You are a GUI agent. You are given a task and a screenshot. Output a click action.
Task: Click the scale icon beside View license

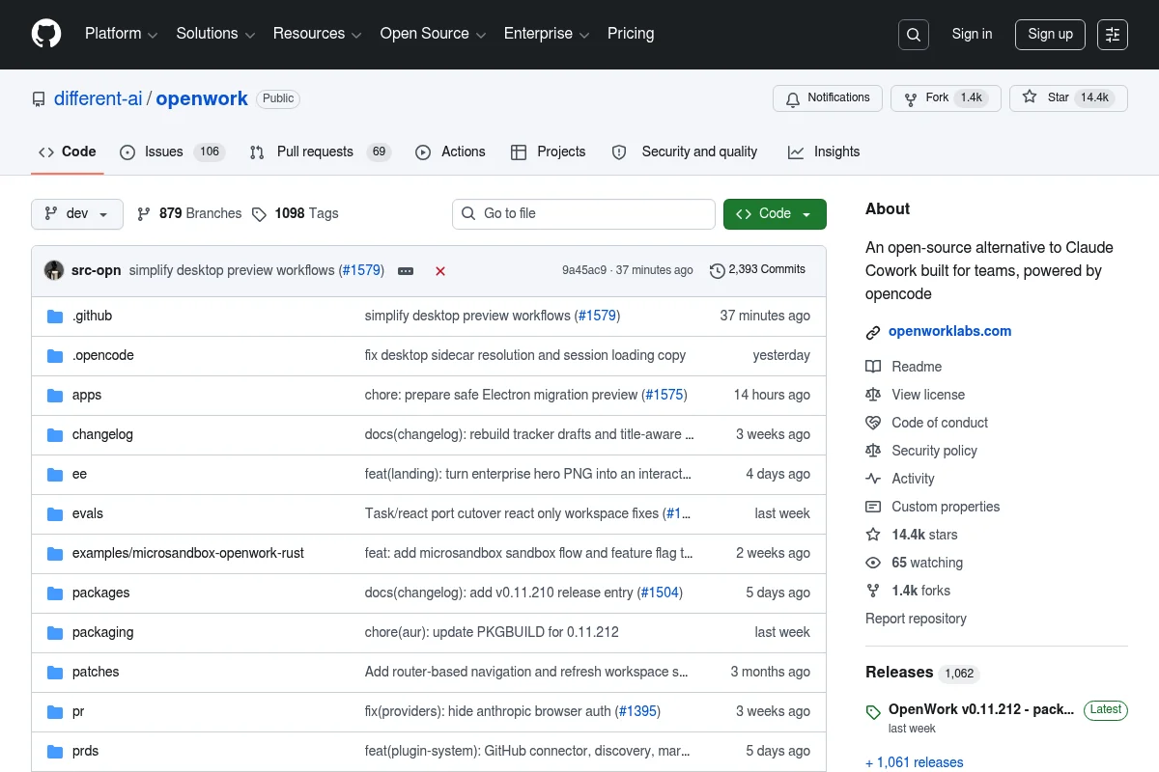pos(873,395)
